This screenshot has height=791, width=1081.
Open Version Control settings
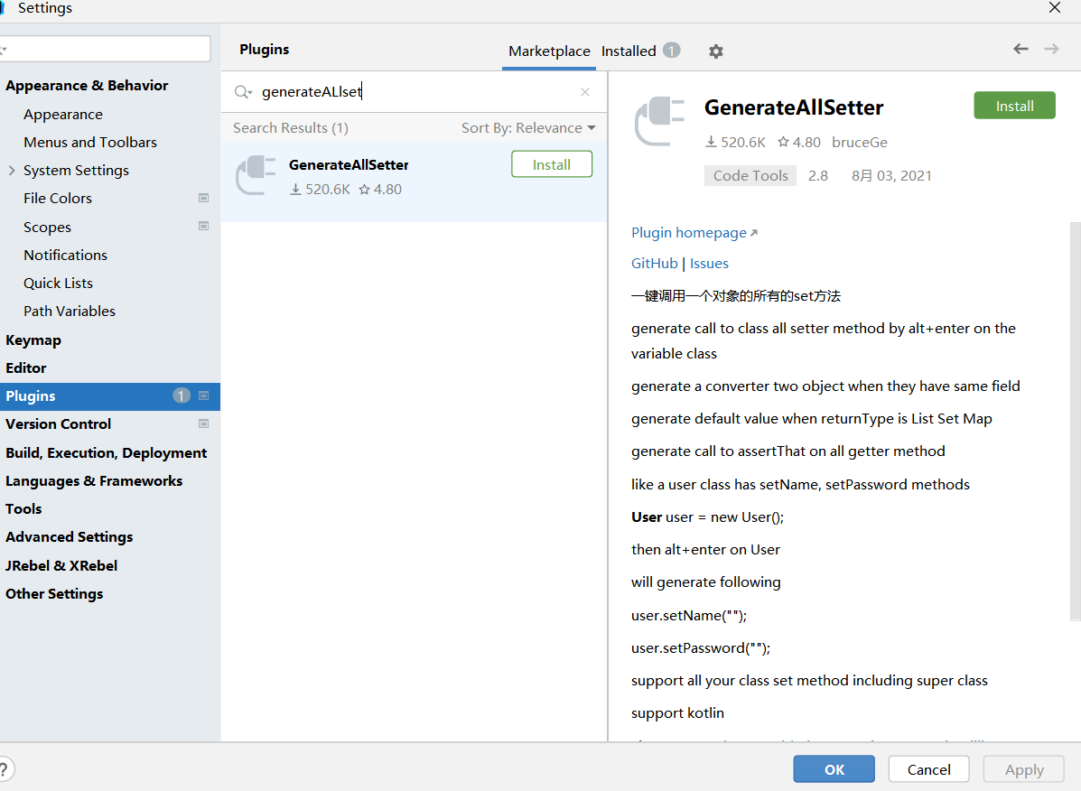(x=58, y=423)
